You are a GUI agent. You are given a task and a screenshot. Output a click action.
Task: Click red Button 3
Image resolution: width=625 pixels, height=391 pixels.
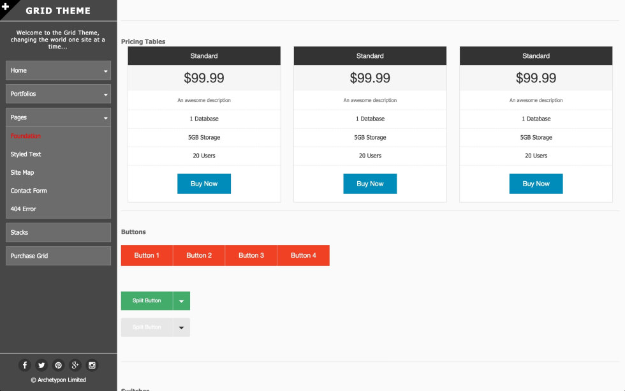click(x=251, y=256)
